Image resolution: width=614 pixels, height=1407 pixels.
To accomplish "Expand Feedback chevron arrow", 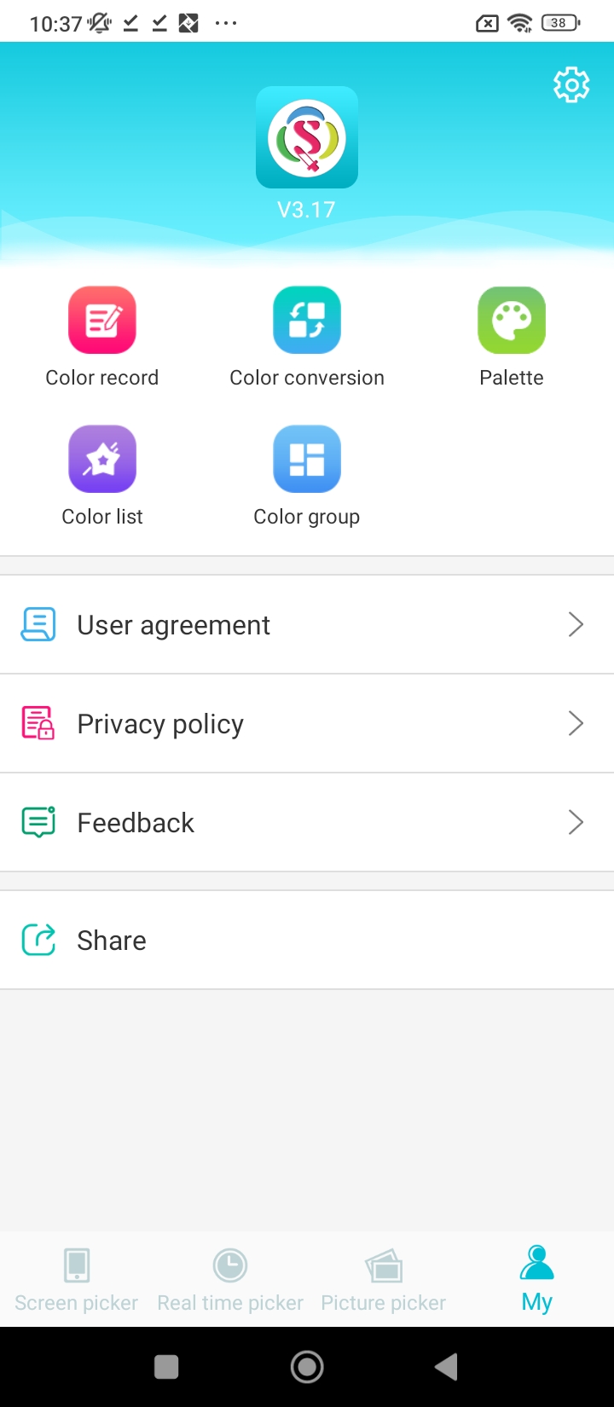I will click(x=576, y=822).
